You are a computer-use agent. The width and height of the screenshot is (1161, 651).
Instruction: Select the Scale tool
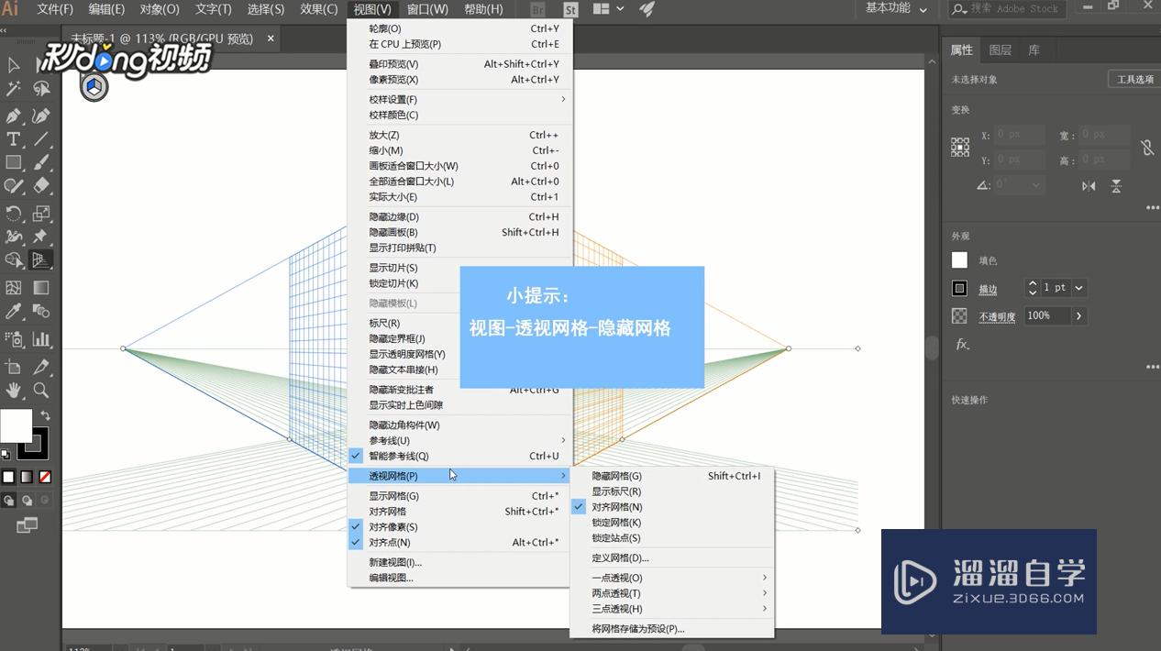coord(41,215)
